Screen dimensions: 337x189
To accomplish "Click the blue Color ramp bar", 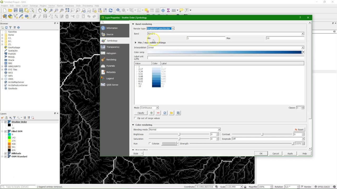I will click(x=224, y=52).
